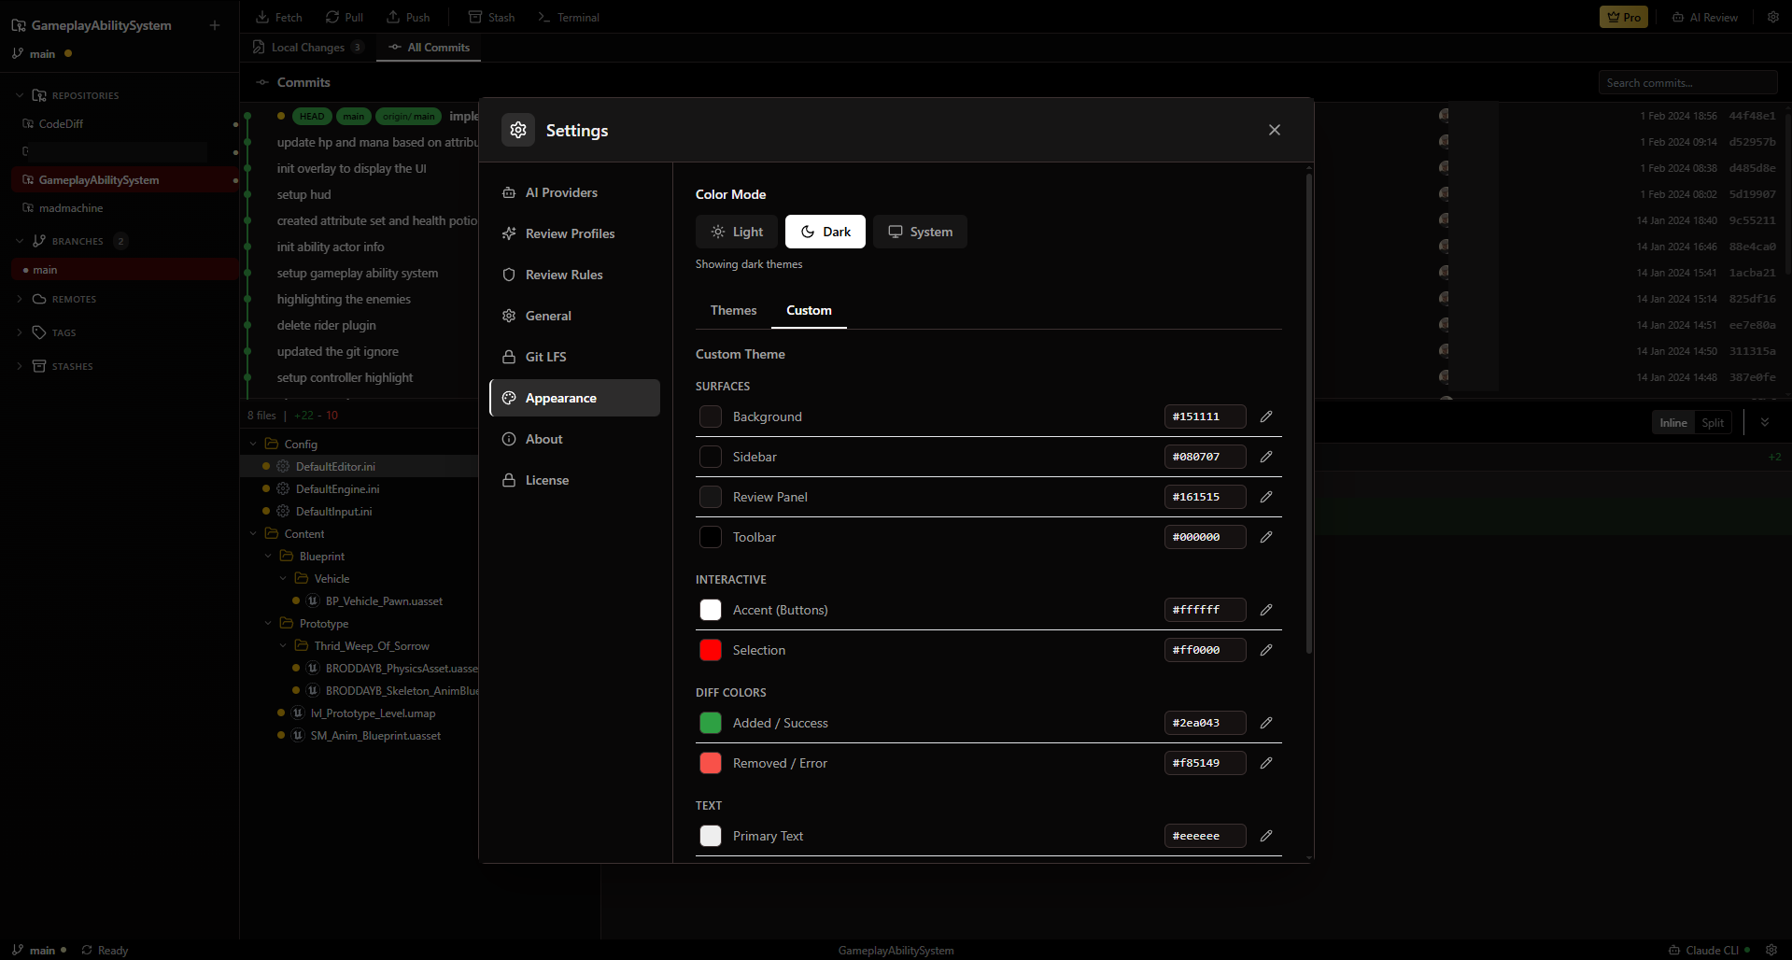Open the Git LFS settings section
1792x960 pixels.
tap(574, 357)
